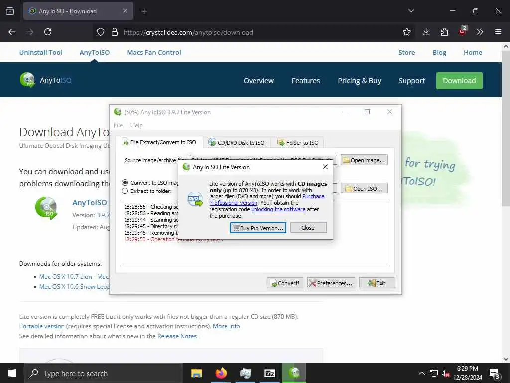Click the browser page vertical scrollbar
Image resolution: width=510 pixels, height=383 pixels.
click(506, 128)
